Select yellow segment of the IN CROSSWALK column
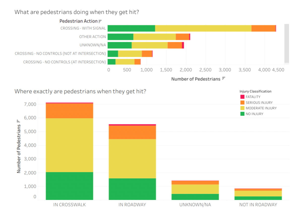 tap(69, 145)
